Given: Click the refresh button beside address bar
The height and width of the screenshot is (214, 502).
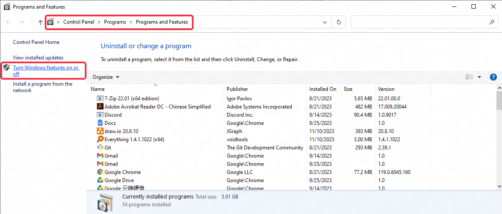Looking at the screenshot, I should click(339, 22).
